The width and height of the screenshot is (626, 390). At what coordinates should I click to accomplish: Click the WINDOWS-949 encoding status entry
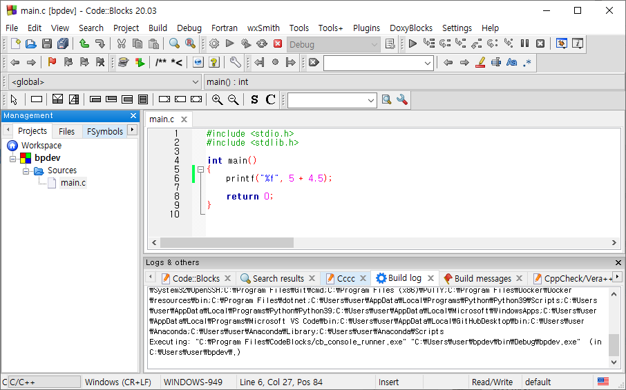pos(193,382)
